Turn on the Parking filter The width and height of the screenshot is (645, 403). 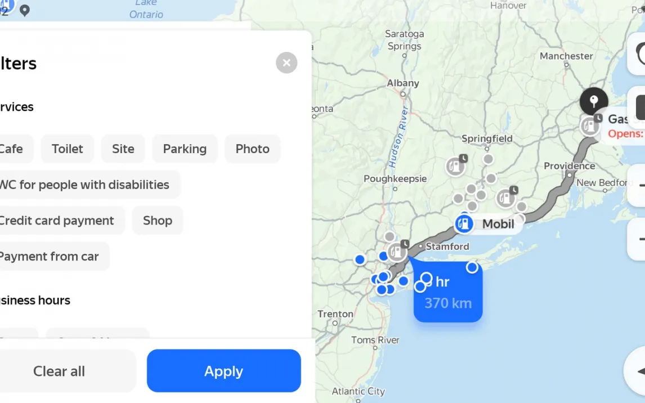click(185, 149)
